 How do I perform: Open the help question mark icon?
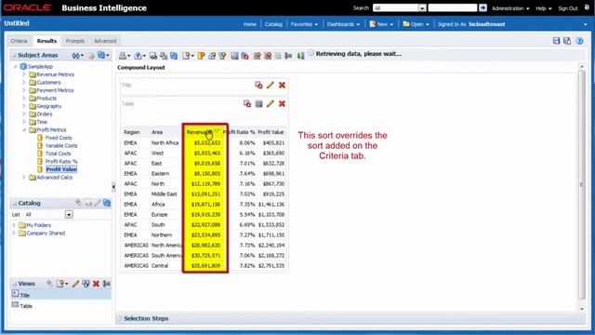pyautogui.click(x=579, y=41)
